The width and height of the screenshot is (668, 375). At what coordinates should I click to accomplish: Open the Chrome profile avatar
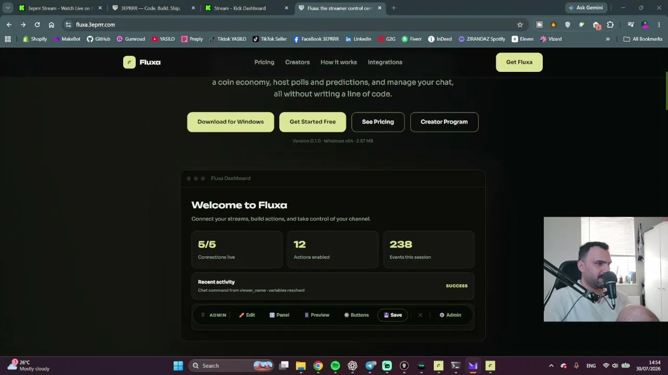[645, 24]
